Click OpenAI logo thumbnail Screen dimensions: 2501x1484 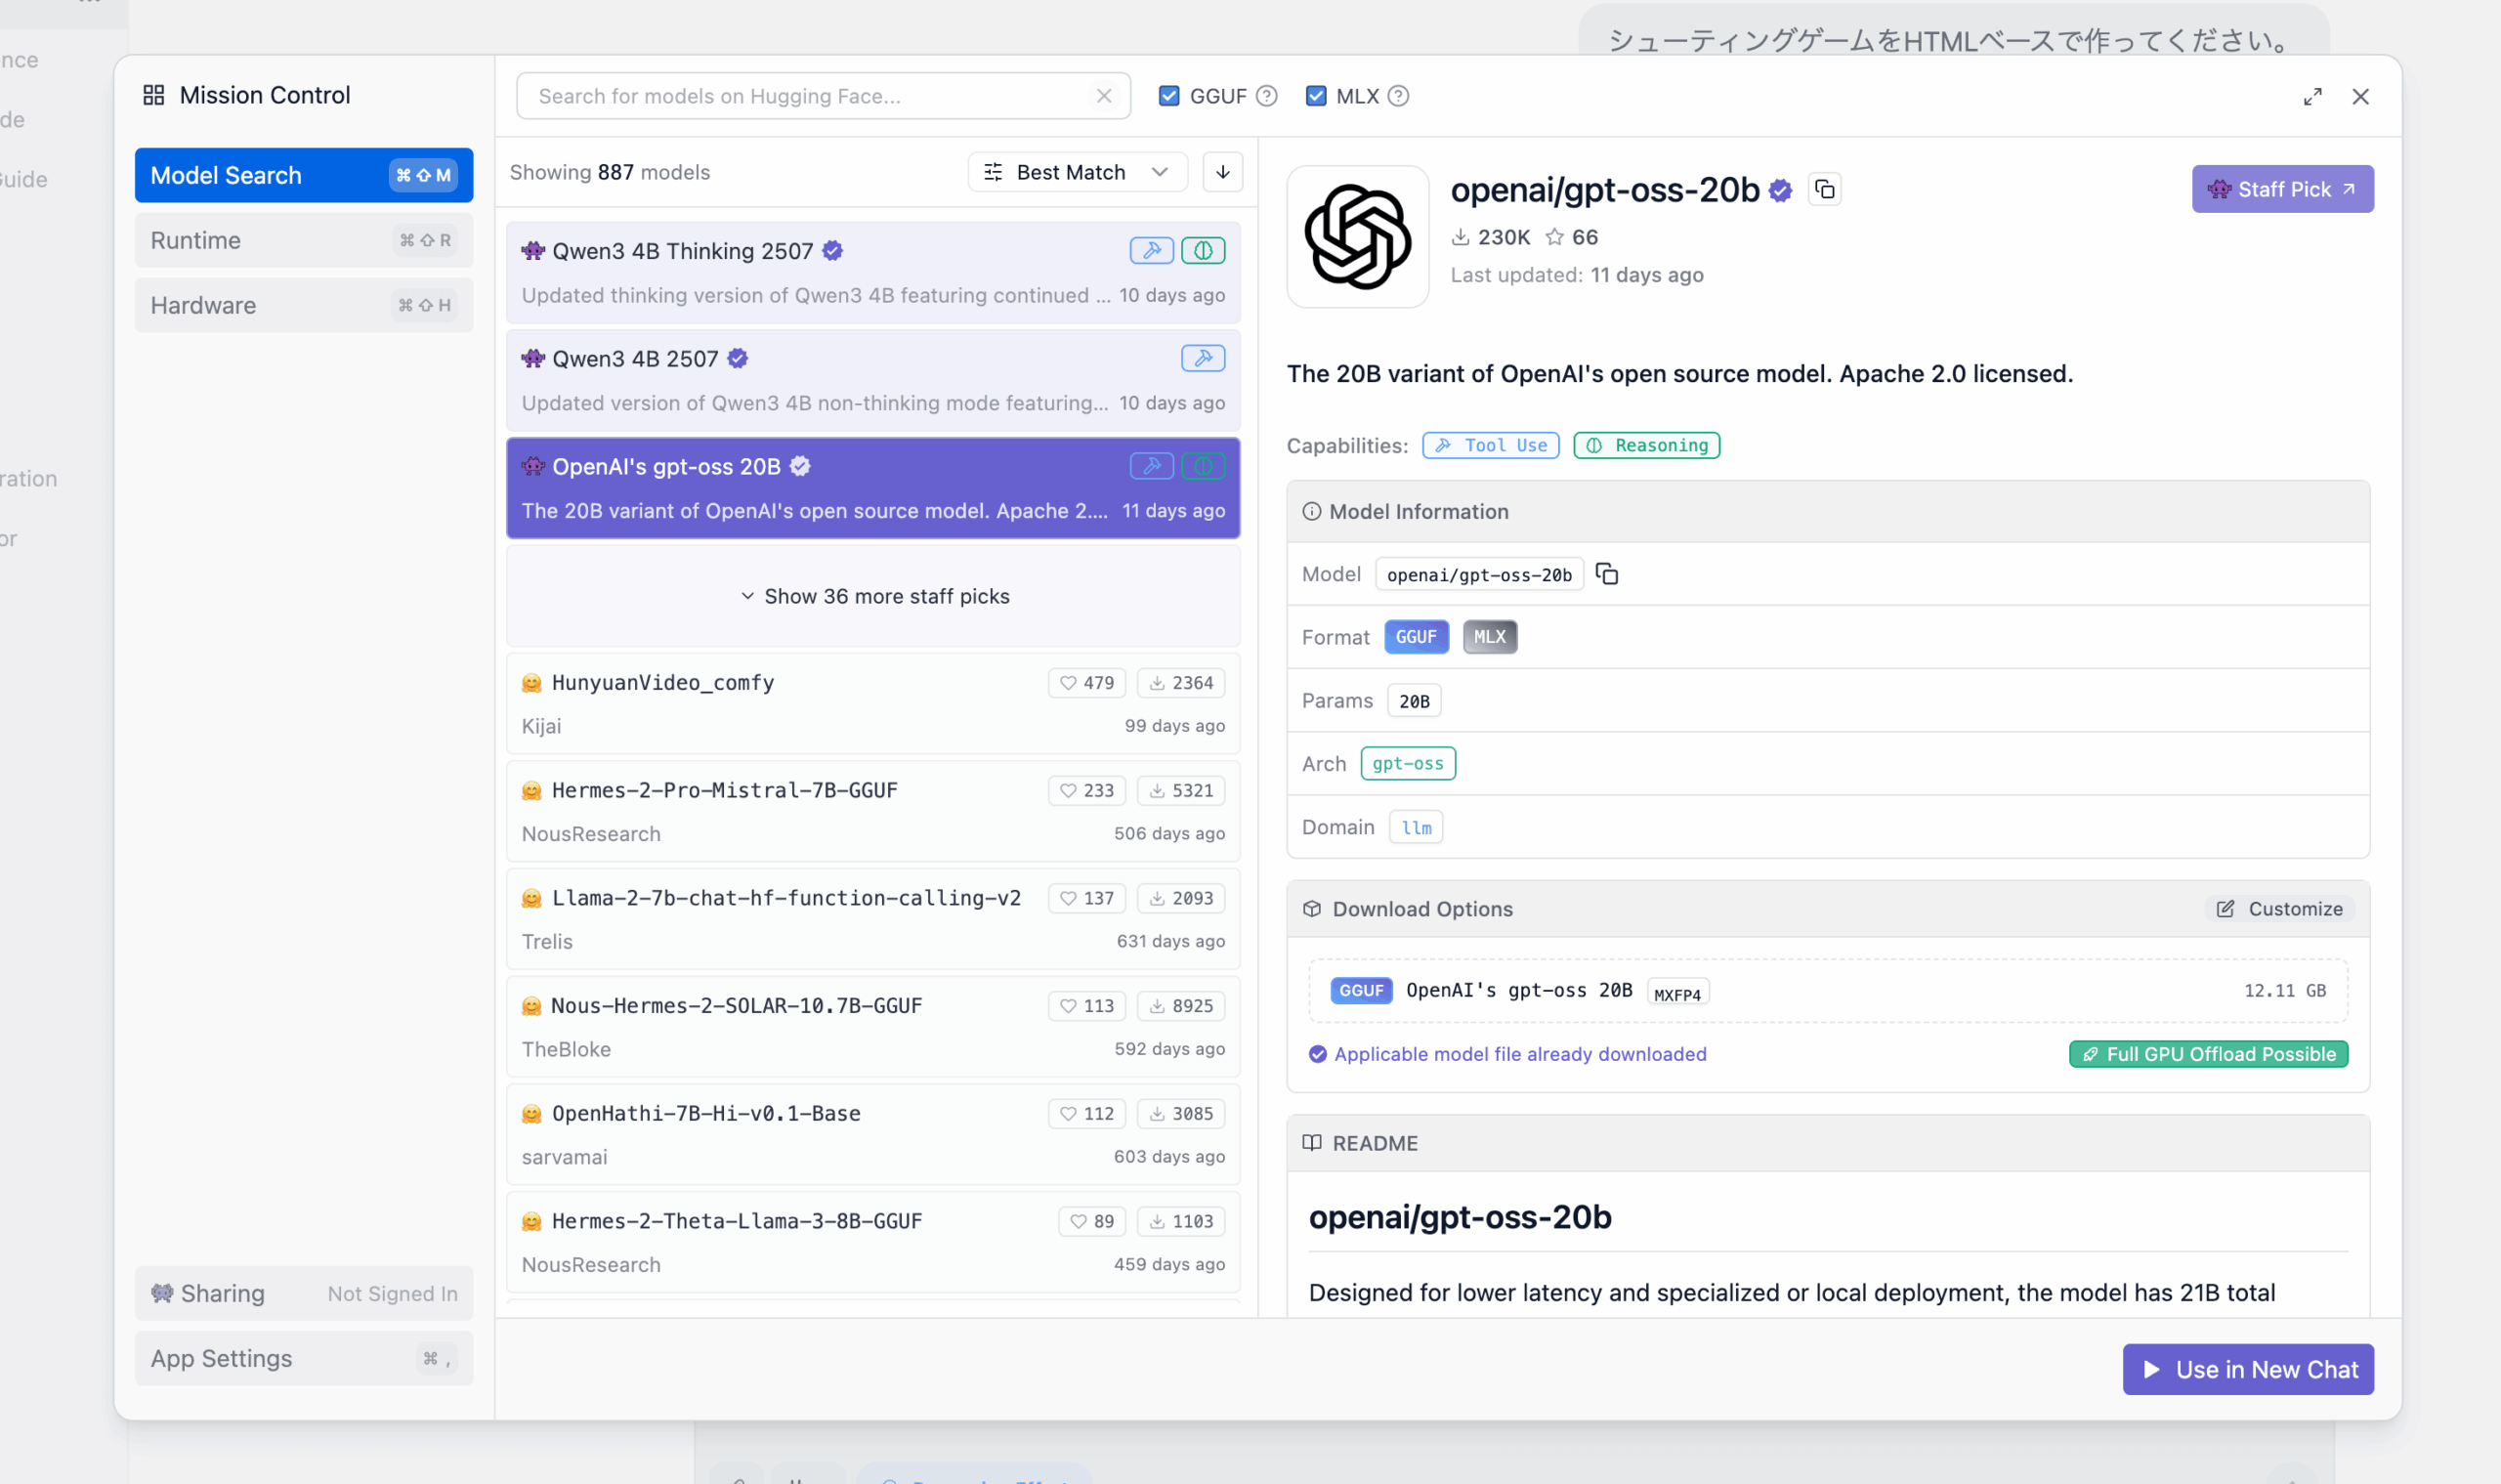click(x=1357, y=237)
